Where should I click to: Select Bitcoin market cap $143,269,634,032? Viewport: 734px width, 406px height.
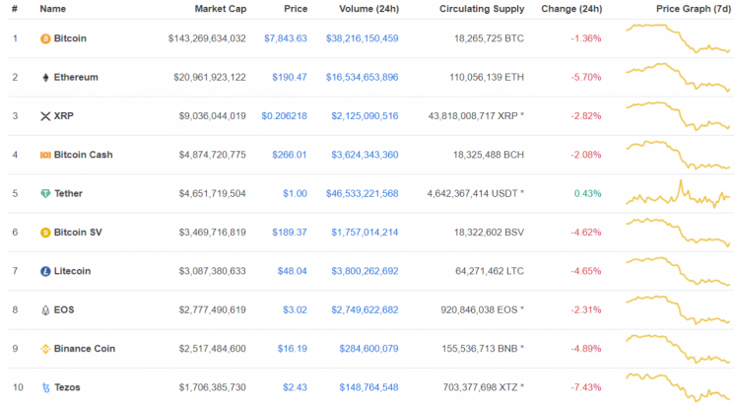[207, 38]
